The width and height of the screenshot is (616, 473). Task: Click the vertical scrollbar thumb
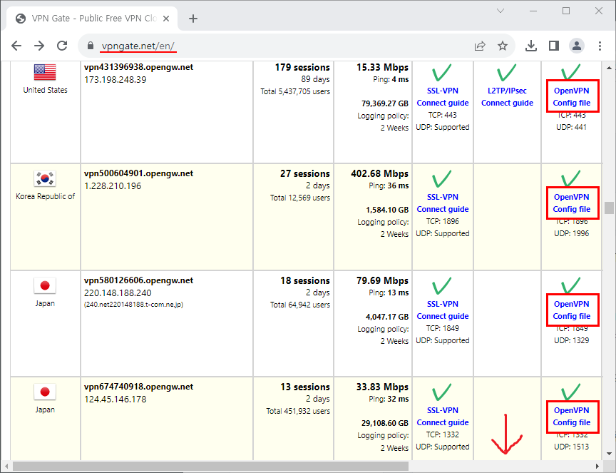(x=609, y=208)
